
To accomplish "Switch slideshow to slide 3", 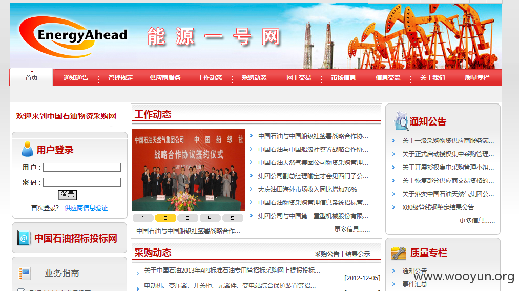I will click(188, 218).
